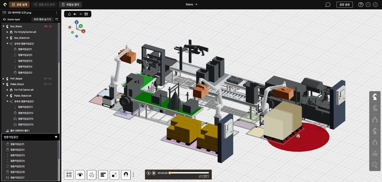Click the magnet snap icon in the bottom toolbar
This screenshot has width=382, height=182.
point(126,174)
